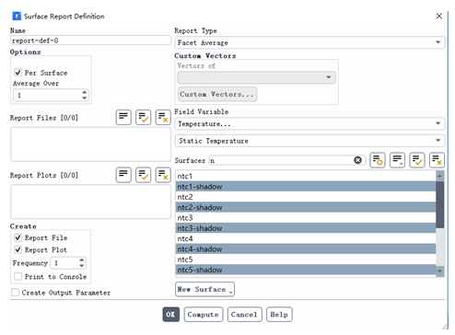Clear the Surfaces filter text with the X
This screenshot has width=455, height=335.
(357, 160)
